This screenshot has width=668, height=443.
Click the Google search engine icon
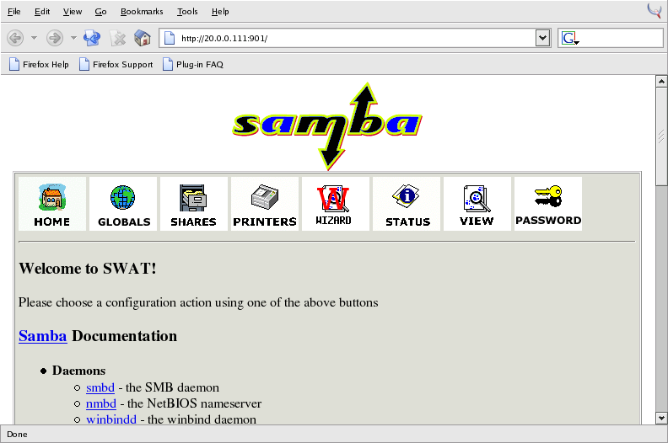click(570, 38)
